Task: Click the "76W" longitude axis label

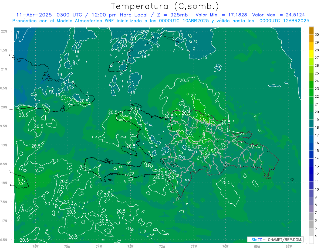Action: [35, 246]
